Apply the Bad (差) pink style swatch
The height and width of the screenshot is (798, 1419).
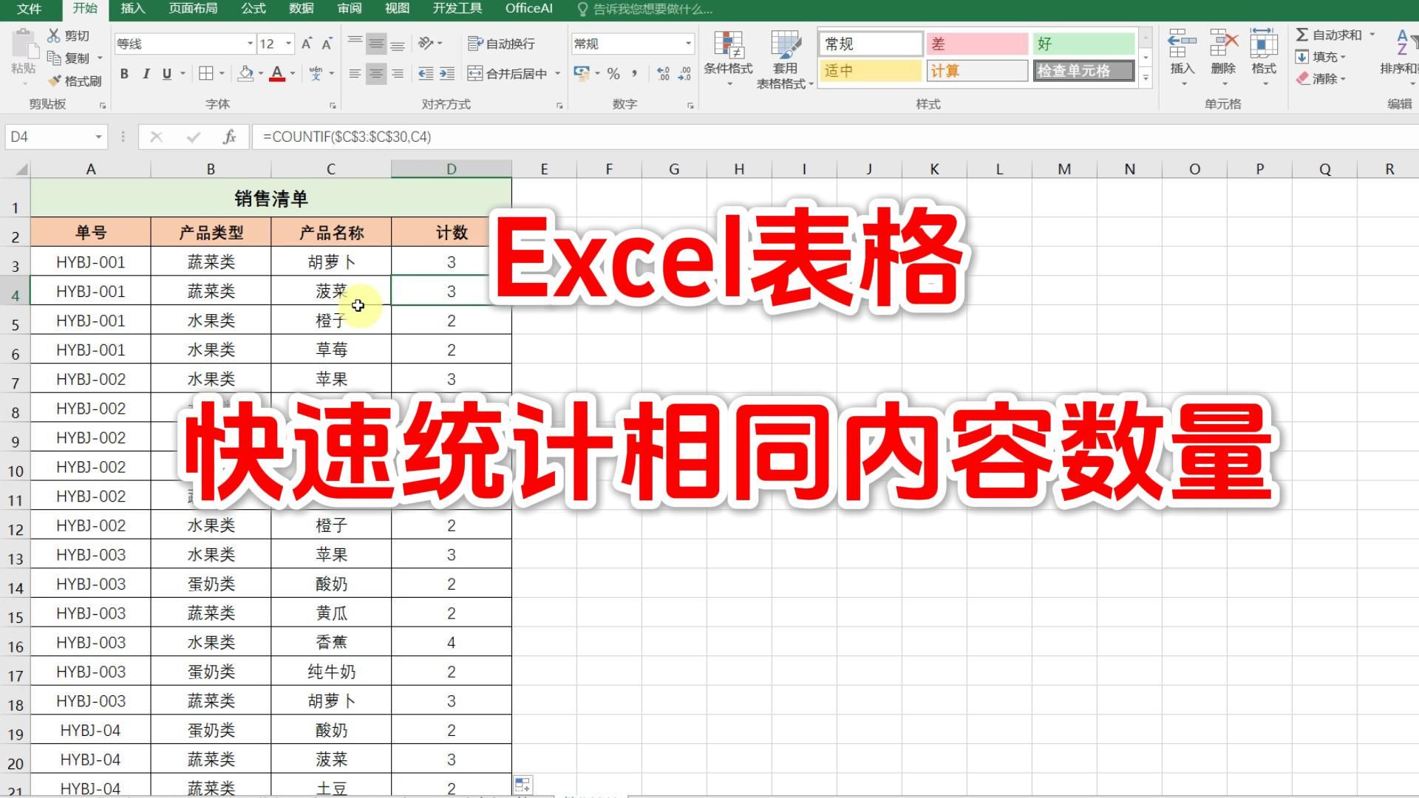point(977,44)
